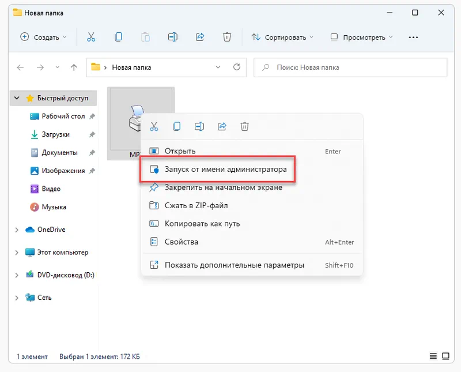Click the Cut scissors icon in context menu
The width and height of the screenshot is (461, 372).
point(154,126)
